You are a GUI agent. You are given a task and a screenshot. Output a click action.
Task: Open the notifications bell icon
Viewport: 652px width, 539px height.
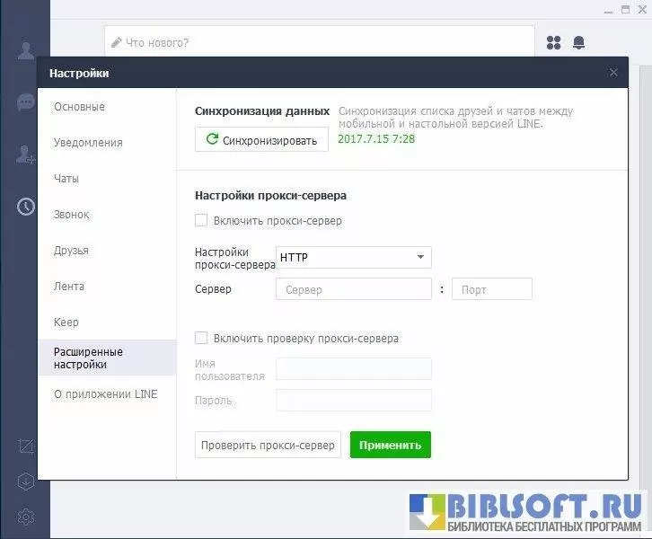click(578, 42)
